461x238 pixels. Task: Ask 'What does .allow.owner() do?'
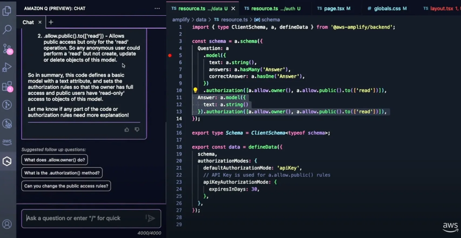[55, 160]
